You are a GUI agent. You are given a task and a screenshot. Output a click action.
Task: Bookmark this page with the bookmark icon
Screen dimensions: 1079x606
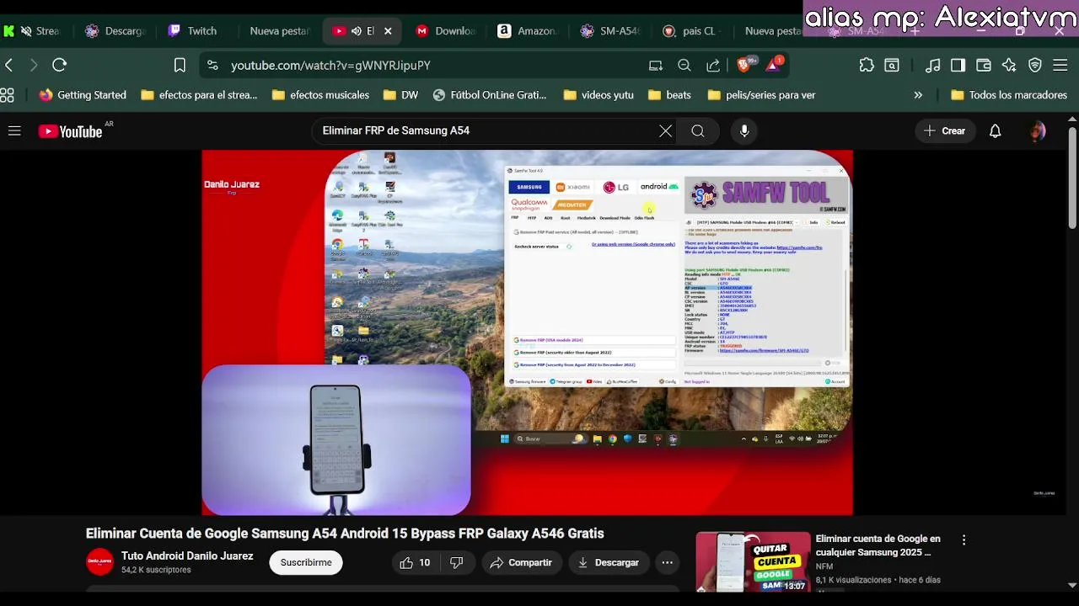click(x=180, y=65)
